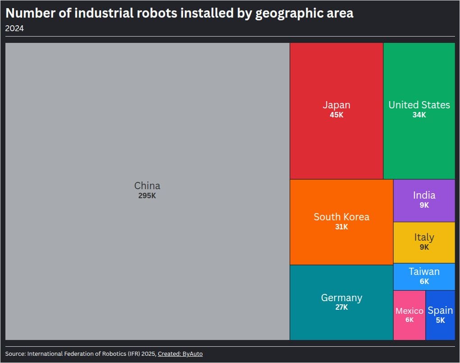The image size is (460, 363).
Task: Click the Italy 9K yellow block
Action: [x=424, y=242]
